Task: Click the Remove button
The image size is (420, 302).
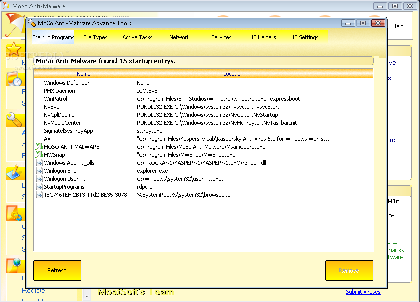Action: pos(350,270)
